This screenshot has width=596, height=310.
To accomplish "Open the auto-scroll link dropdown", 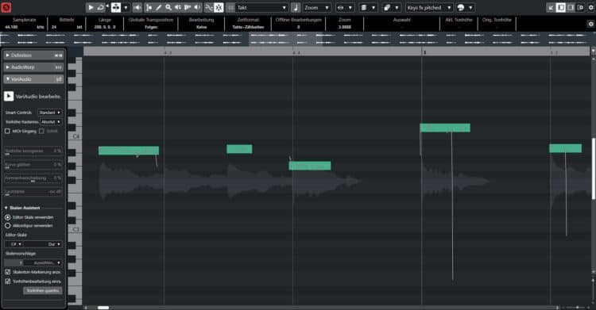I will [350, 8].
